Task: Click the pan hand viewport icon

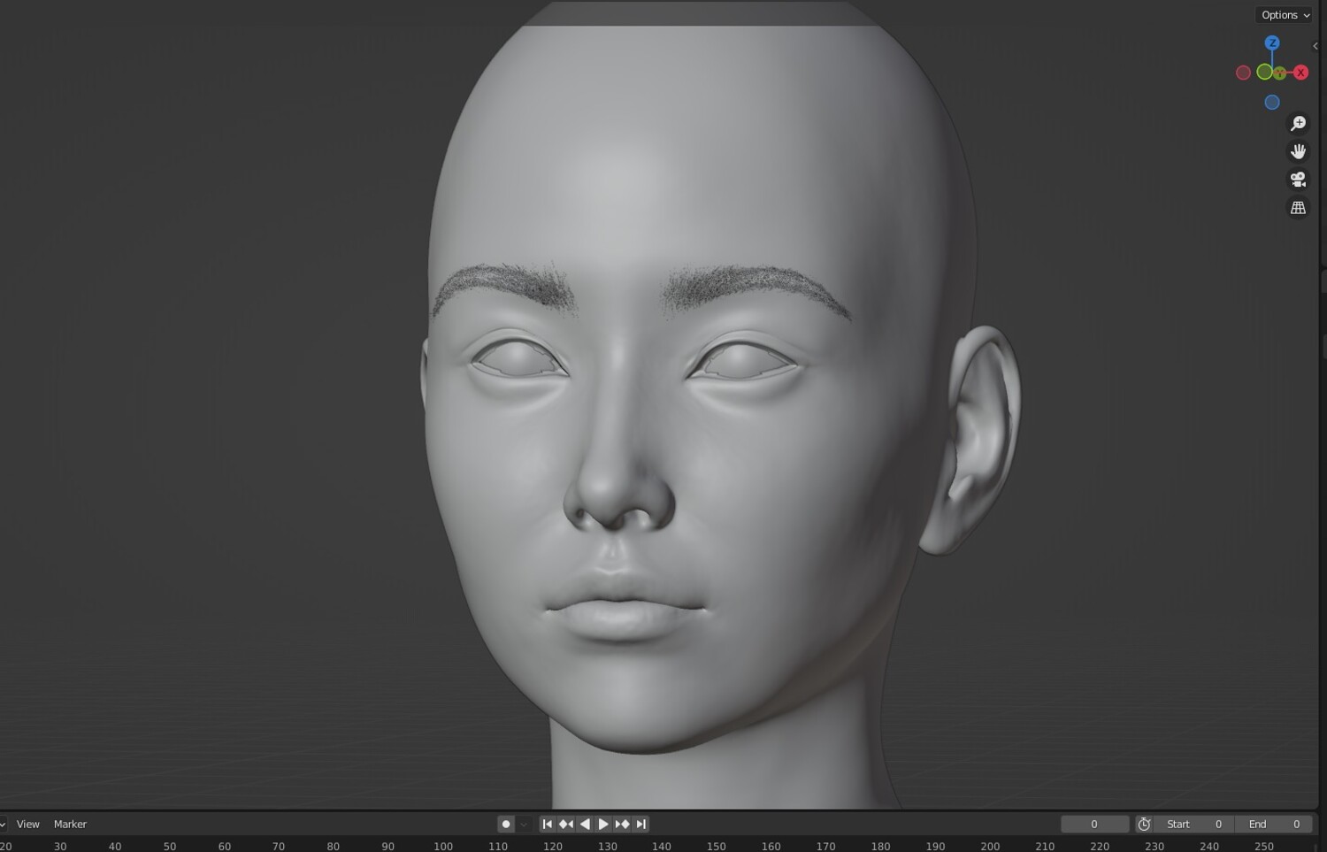Action: tap(1298, 151)
